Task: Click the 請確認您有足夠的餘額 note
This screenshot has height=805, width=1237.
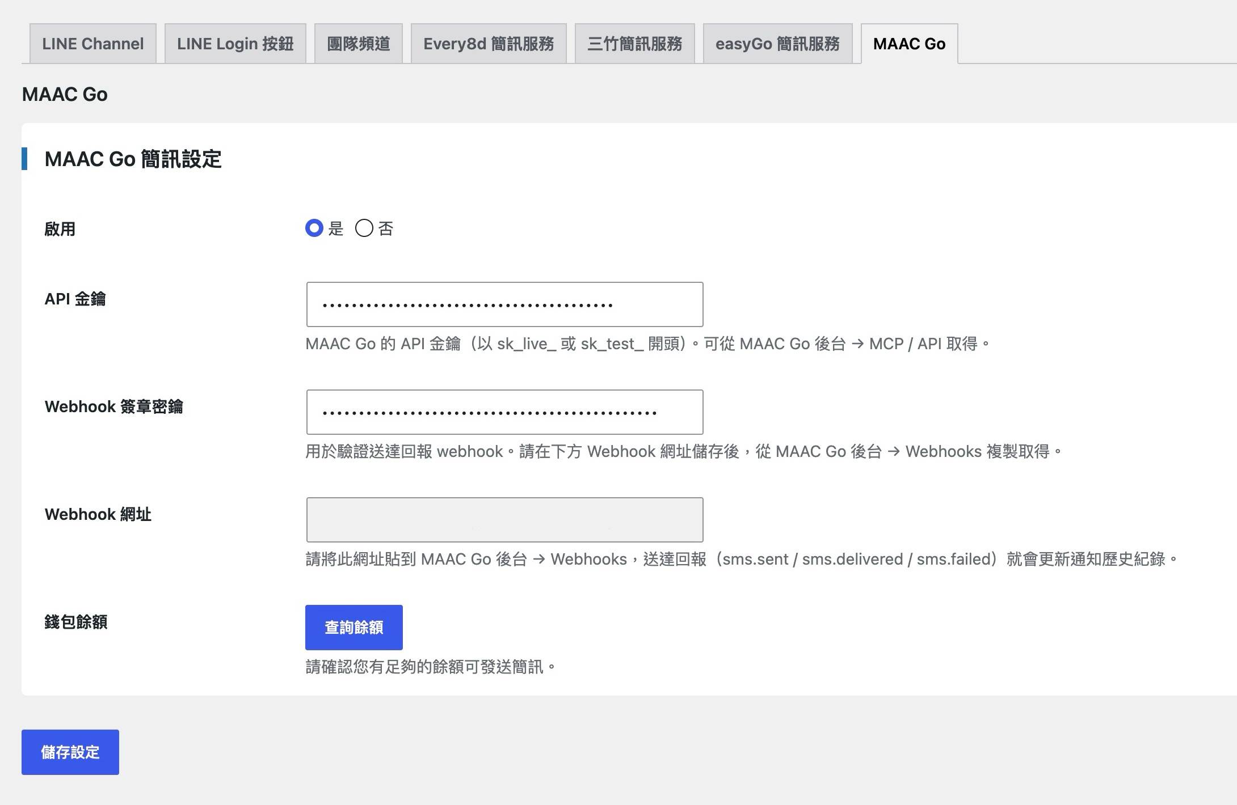Action: 431,667
